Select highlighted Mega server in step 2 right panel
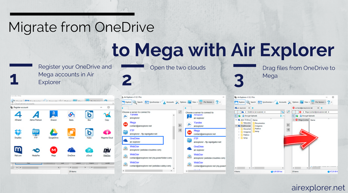This screenshot has width=348, height=193. tap(205, 132)
